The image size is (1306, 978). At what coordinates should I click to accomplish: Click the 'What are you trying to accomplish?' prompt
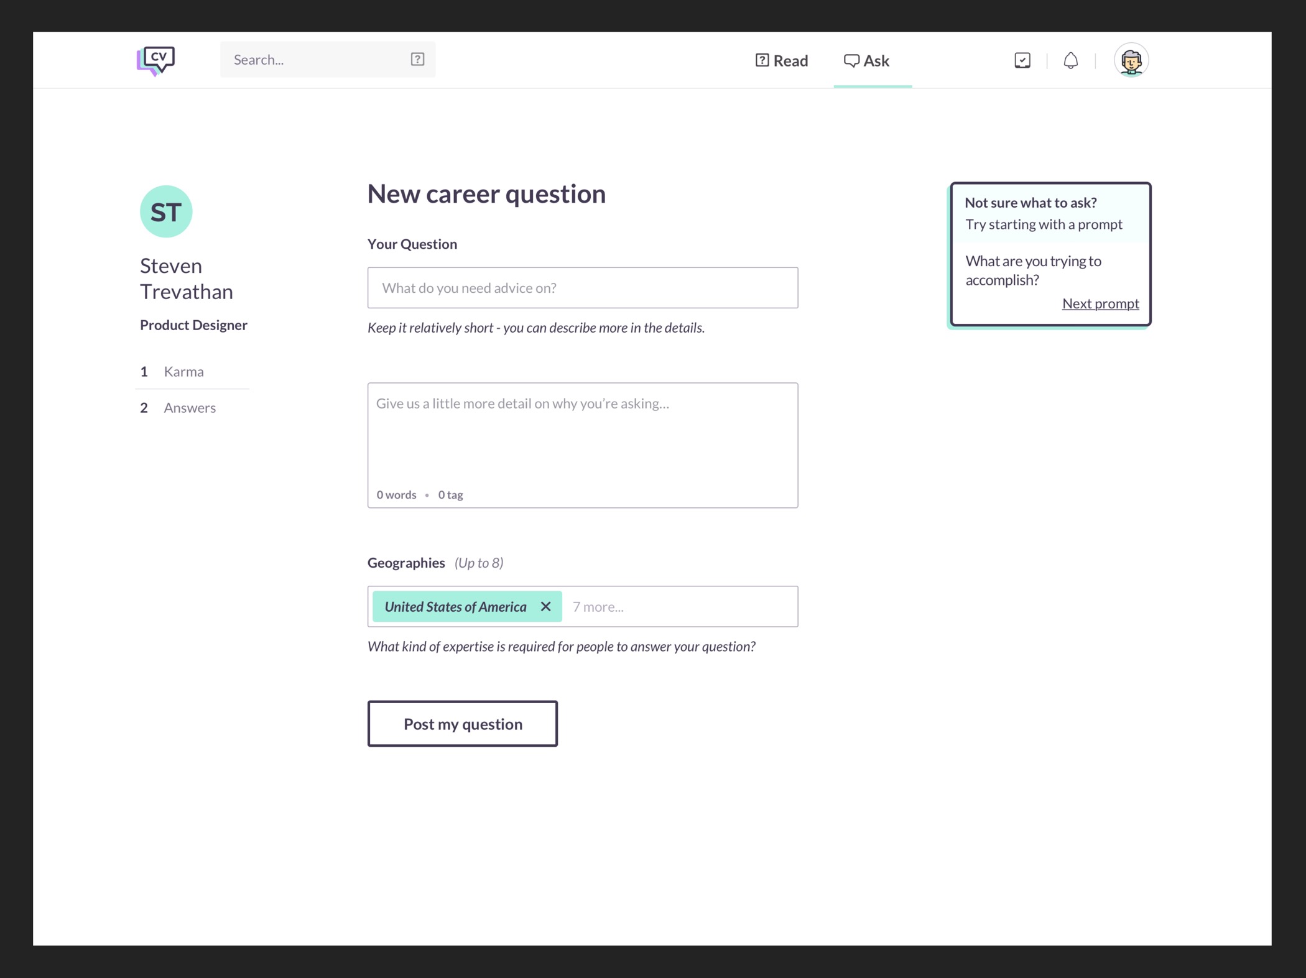pos(1033,270)
